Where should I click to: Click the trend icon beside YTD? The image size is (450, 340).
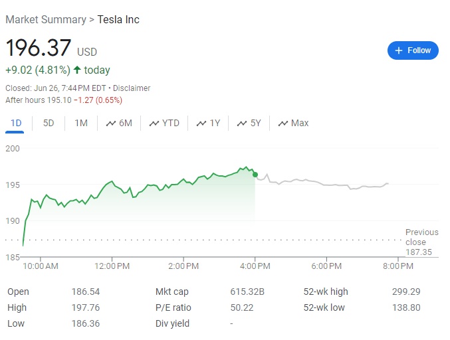pos(154,123)
